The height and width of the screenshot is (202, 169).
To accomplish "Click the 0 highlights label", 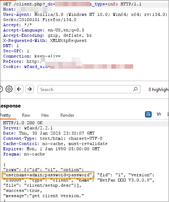I will (159, 90).
